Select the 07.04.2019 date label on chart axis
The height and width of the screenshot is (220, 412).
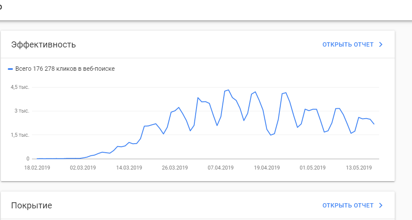click(x=221, y=168)
